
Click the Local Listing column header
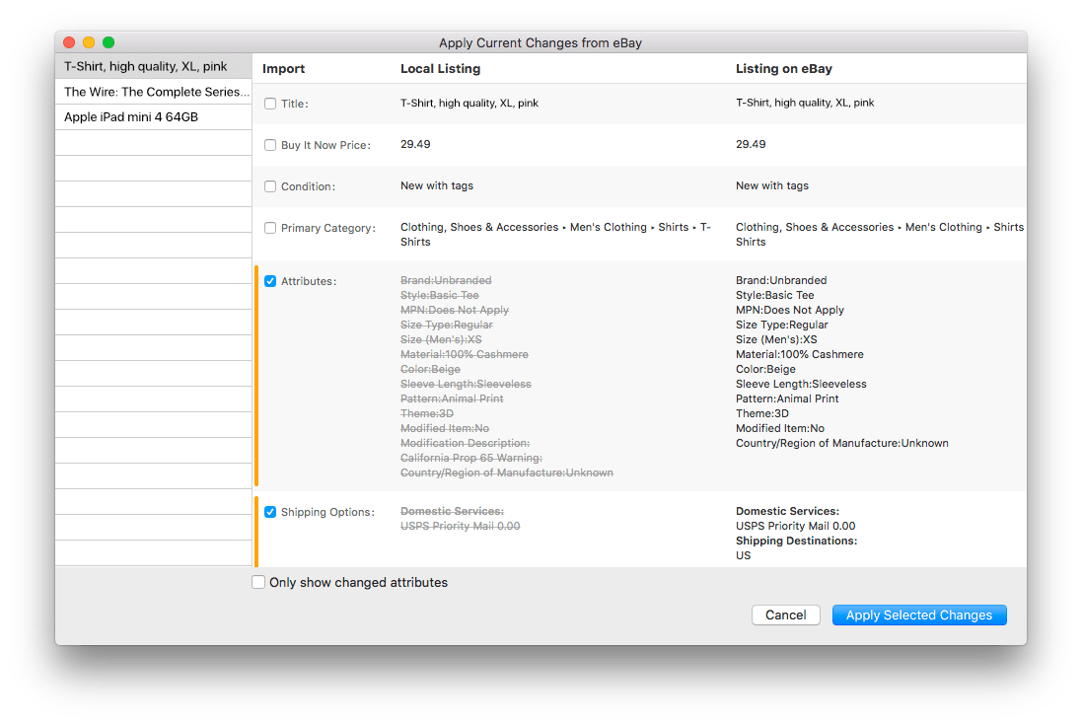pyautogui.click(x=440, y=69)
